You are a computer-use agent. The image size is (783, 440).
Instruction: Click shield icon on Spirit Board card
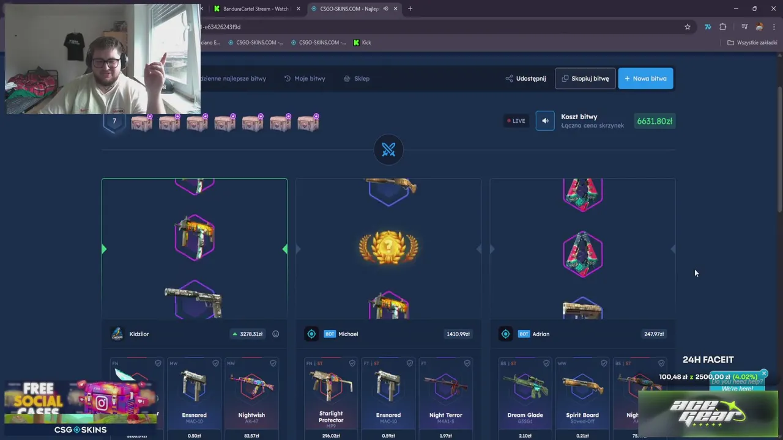pyautogui.click(x=604, y=363)
